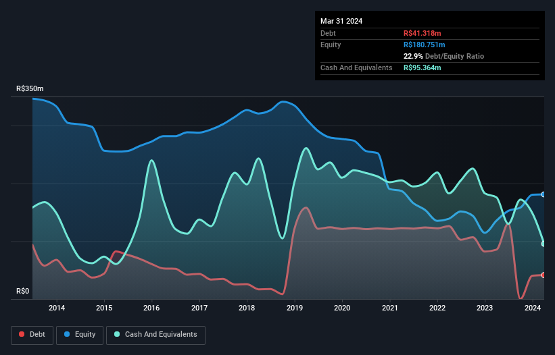
Task: Click the Equity value R$180.751m in tooltip
Action: 425,45
